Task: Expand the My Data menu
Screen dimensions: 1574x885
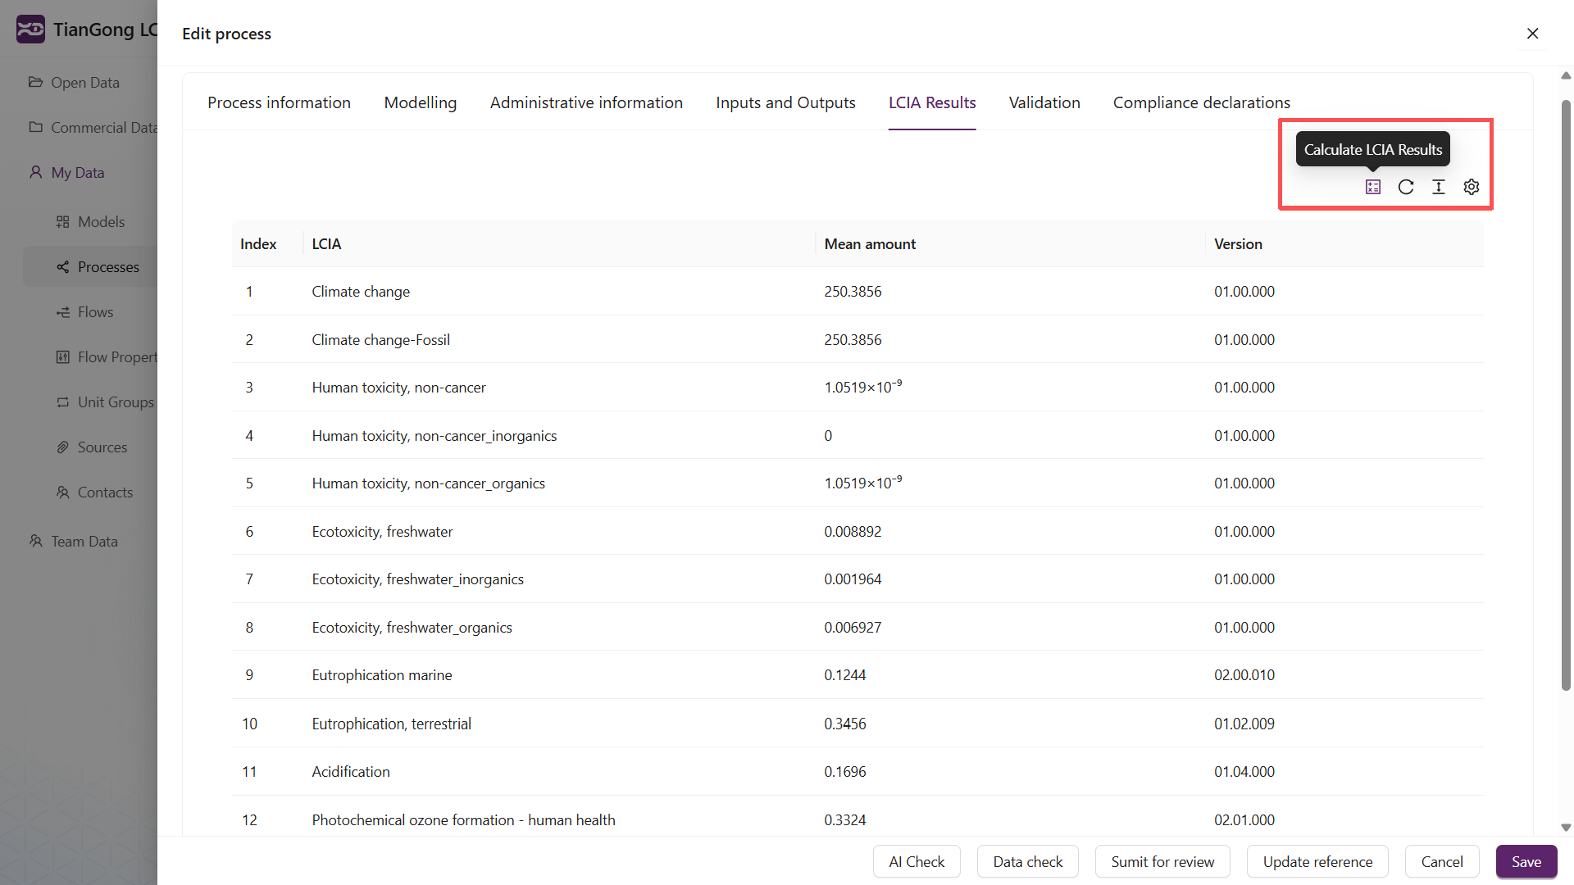Action: coord(77,173)
